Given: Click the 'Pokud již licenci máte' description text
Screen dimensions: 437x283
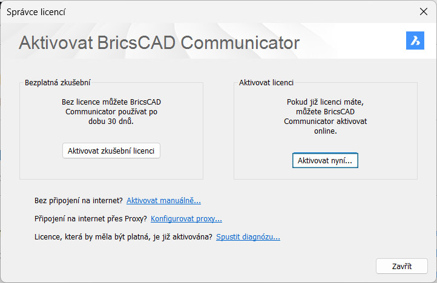Looking at the screenshot, I should [x=325, y=116].
